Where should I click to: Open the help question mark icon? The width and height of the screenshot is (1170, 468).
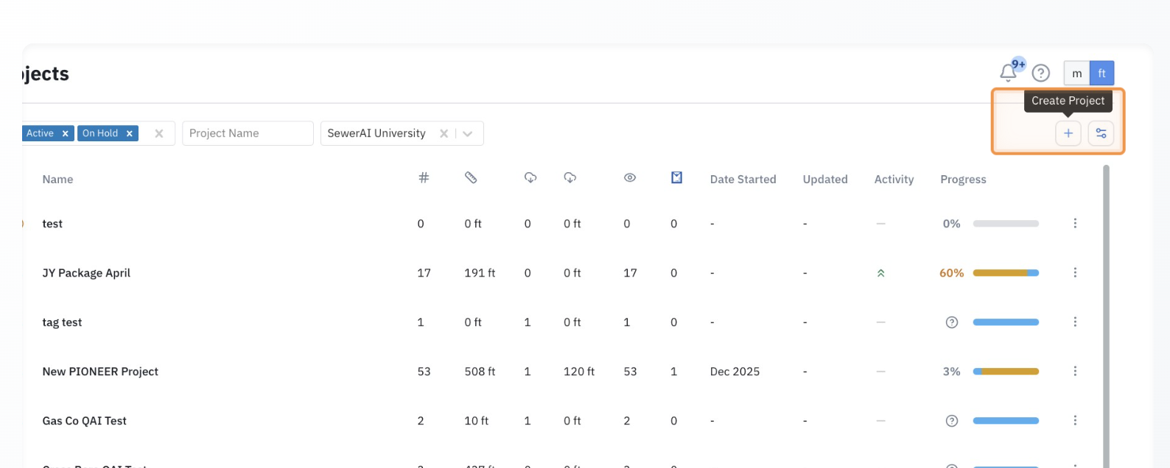pos(1040,73)
